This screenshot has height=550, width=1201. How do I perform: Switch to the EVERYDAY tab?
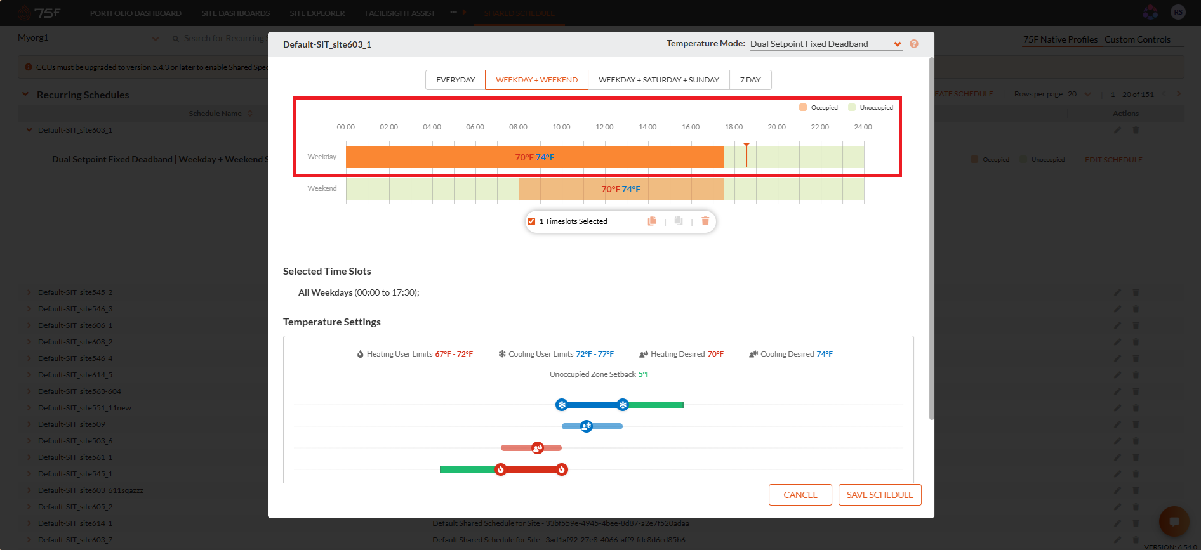455,80
